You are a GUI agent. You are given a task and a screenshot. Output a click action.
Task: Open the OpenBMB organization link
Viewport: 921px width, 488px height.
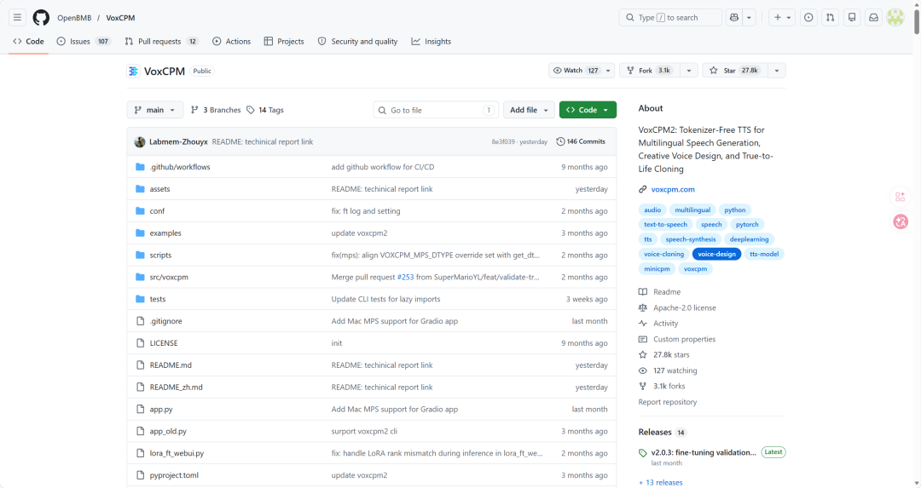74,18
